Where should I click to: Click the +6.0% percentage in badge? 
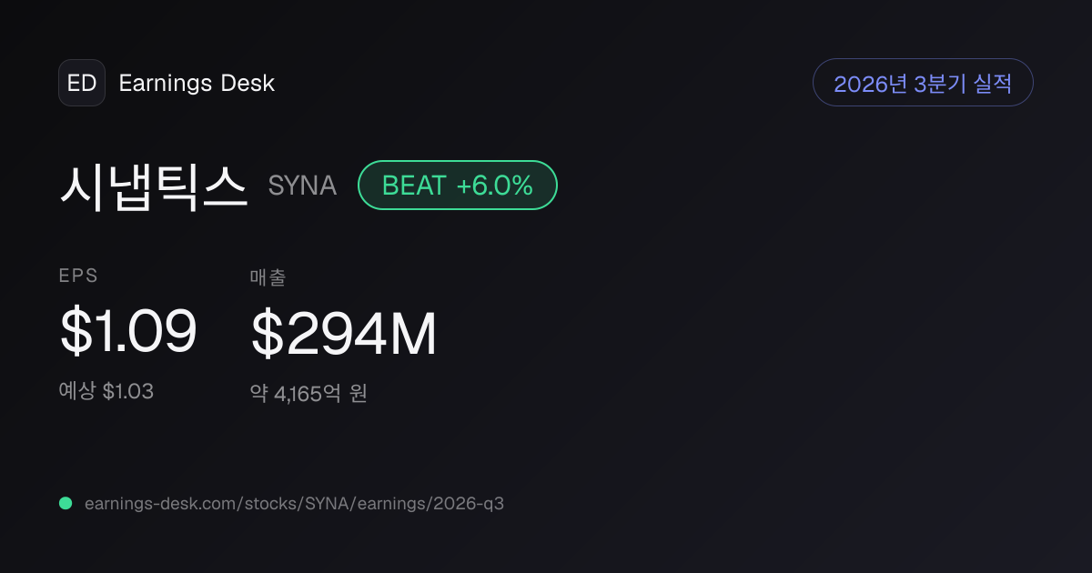pyautogui.click(x=494, y=186)
